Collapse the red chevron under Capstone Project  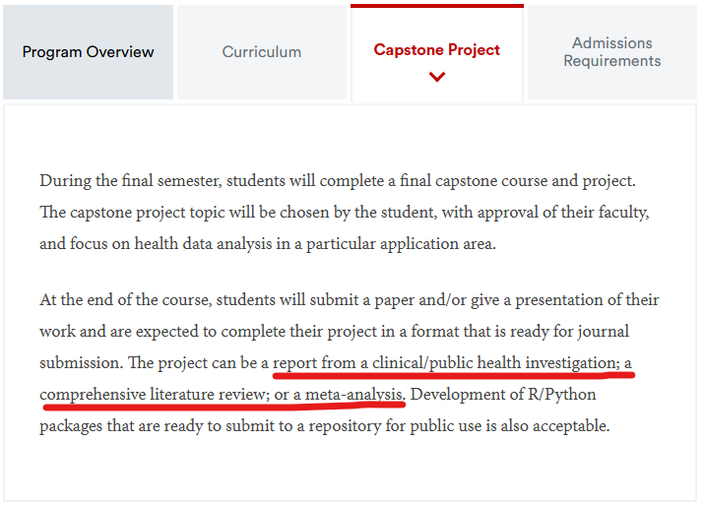(x=436, y=77)
